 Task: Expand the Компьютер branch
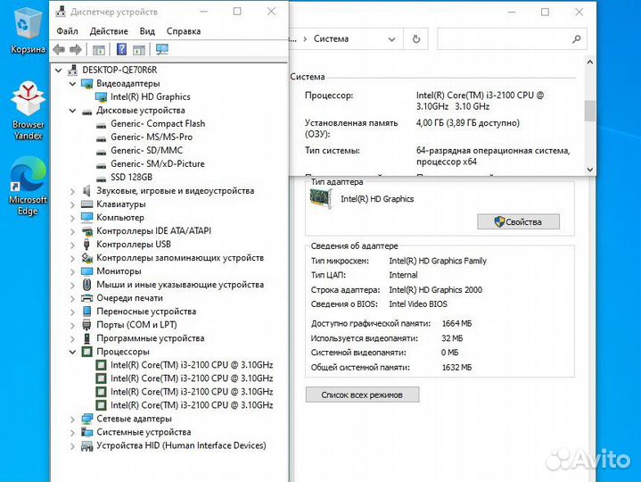[72, 218]
